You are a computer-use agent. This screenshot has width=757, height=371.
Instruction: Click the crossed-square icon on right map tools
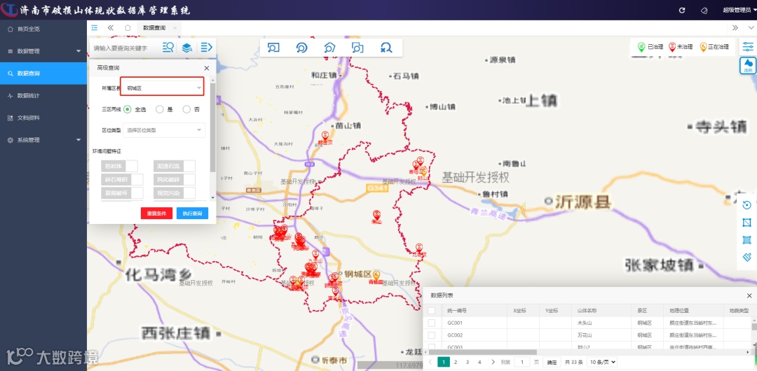[x=747, y=240]
